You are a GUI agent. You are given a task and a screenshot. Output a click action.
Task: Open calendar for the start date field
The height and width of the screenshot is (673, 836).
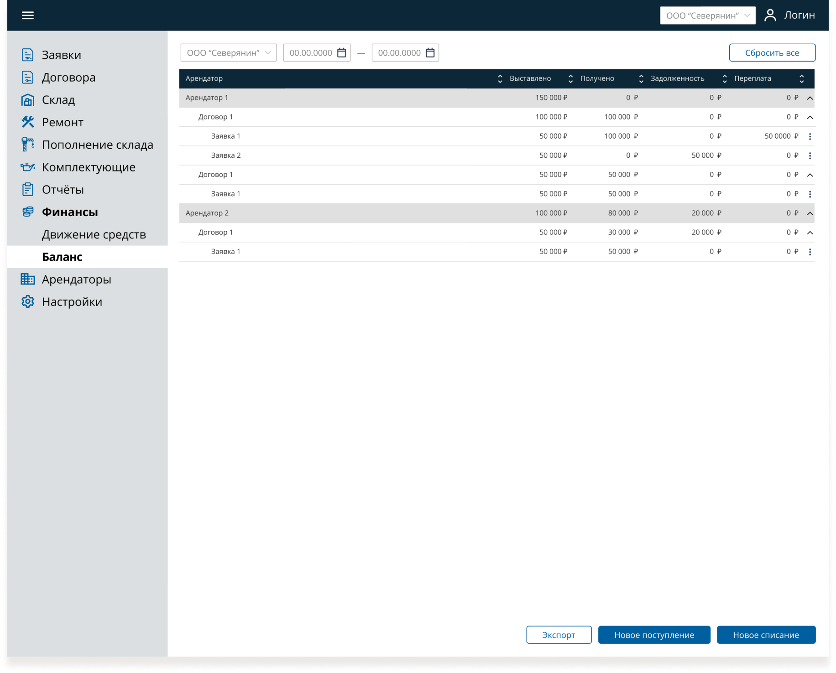pyautogui.click(x=341, y=53)
